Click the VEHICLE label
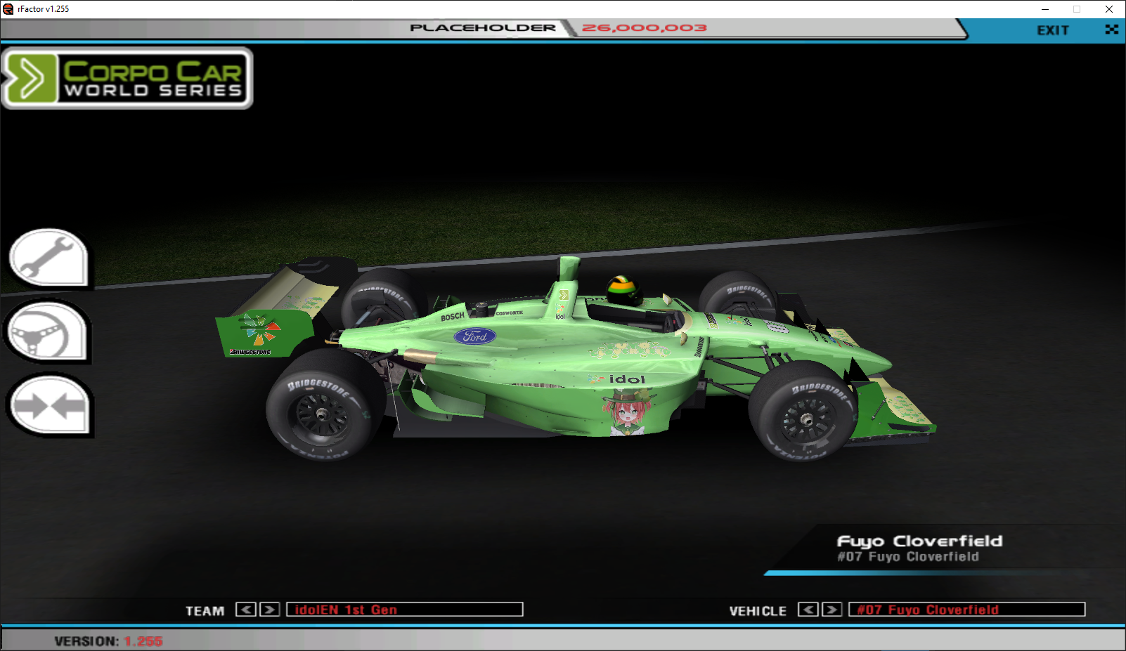The image size is (1126, 651). pos(758,611)
